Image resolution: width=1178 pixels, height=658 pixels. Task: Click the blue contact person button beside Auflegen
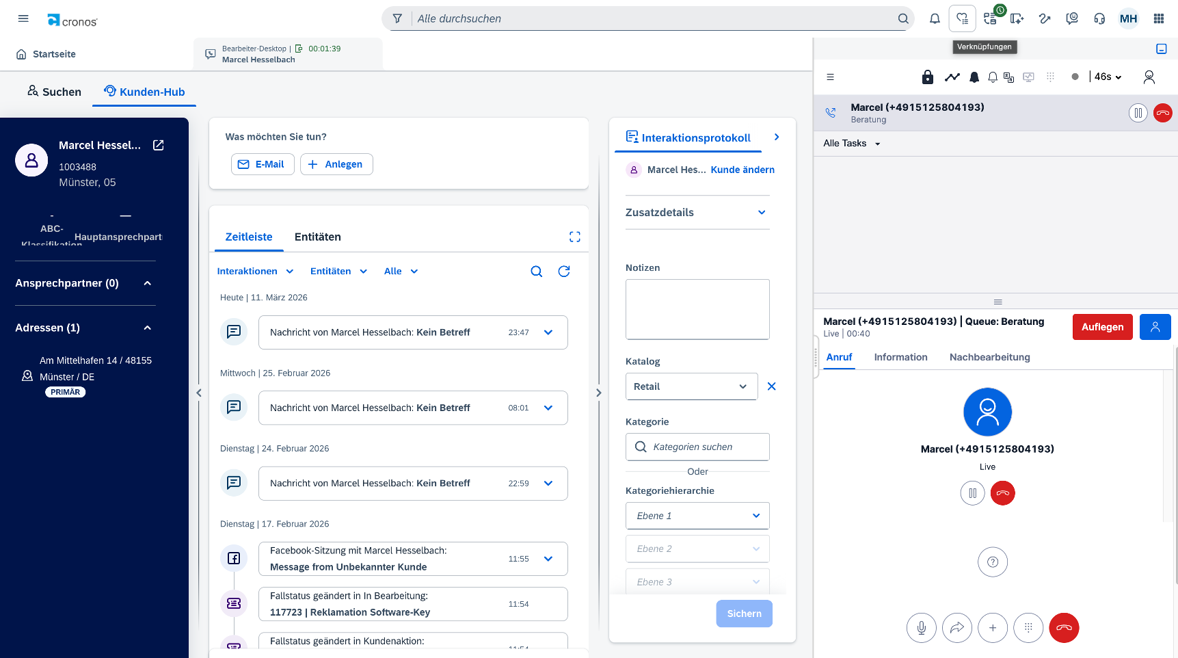pyautogui.click(x=1155, y=327)
